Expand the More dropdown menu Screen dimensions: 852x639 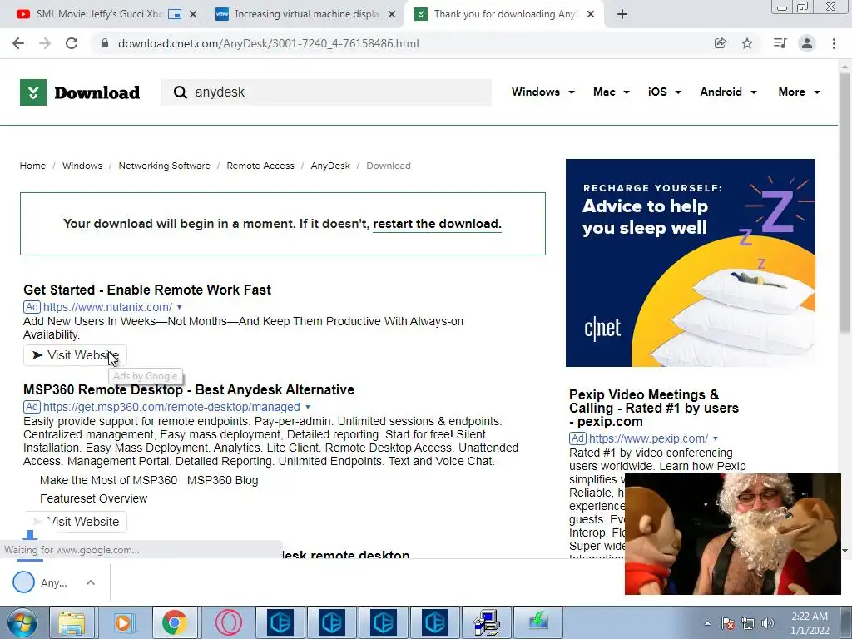(x=799, y=92)
